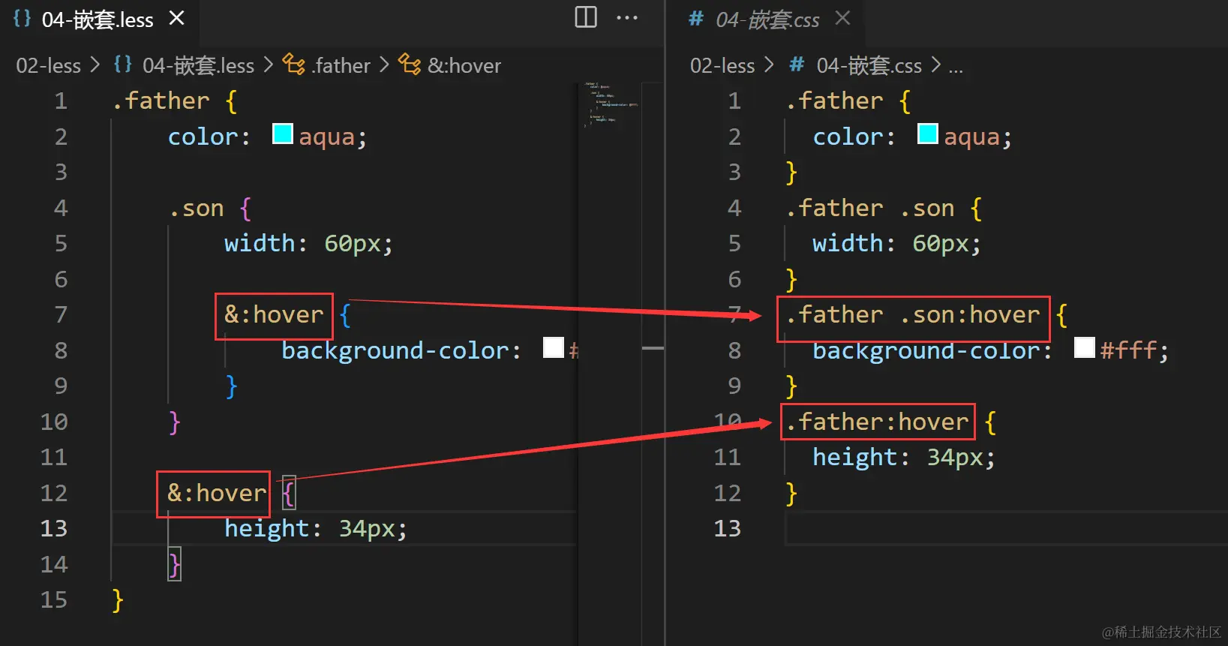Open the More Actions ellipsis menu

627,17
